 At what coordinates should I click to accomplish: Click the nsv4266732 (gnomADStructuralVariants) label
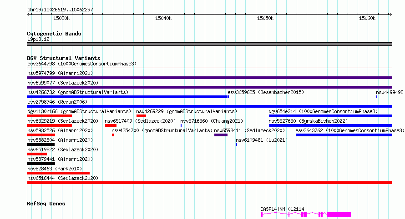[78, 92]
